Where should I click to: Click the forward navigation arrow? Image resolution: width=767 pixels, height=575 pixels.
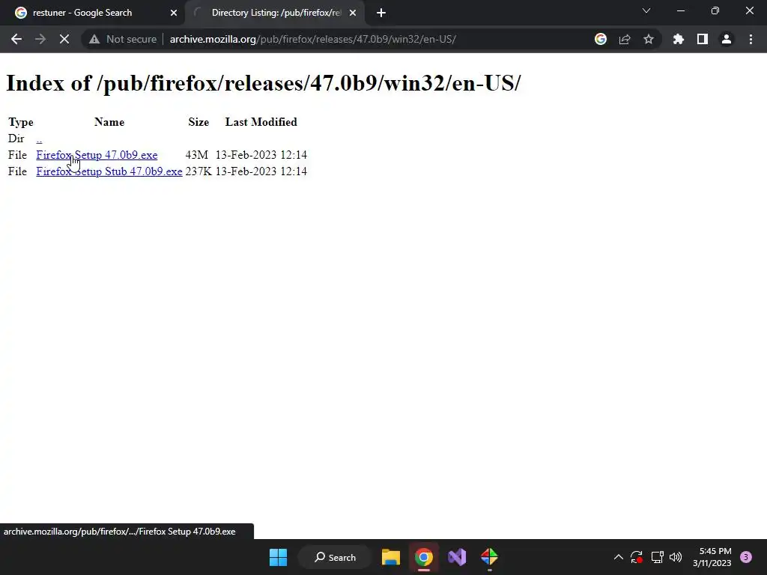40,39
